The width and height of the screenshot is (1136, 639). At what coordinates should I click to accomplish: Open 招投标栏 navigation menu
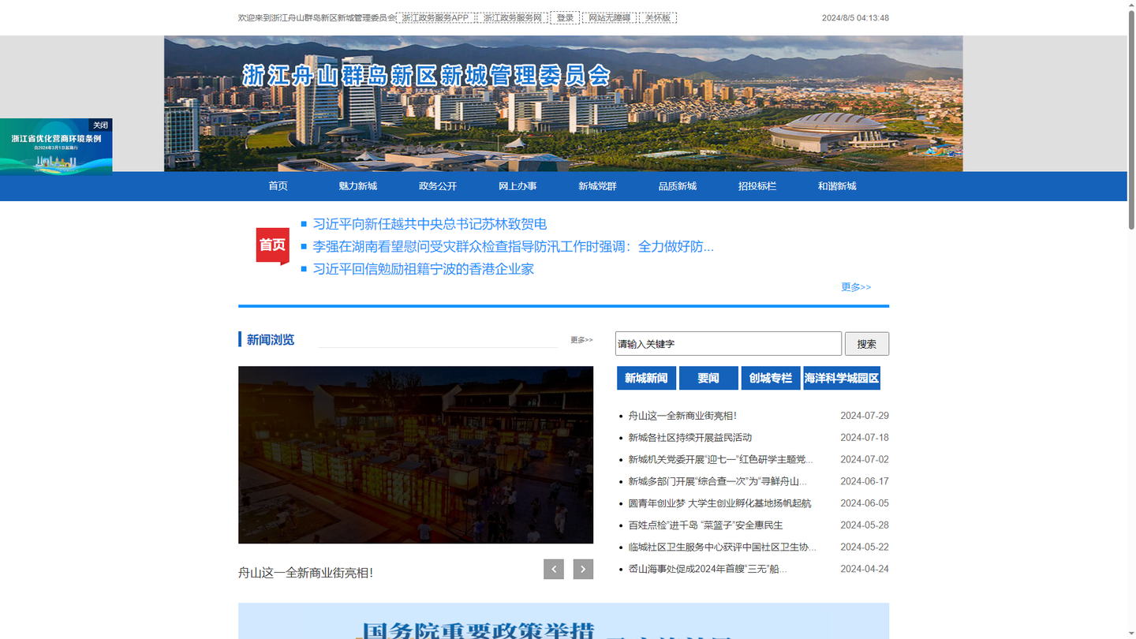pyautogui.click(x=757, y=186)
